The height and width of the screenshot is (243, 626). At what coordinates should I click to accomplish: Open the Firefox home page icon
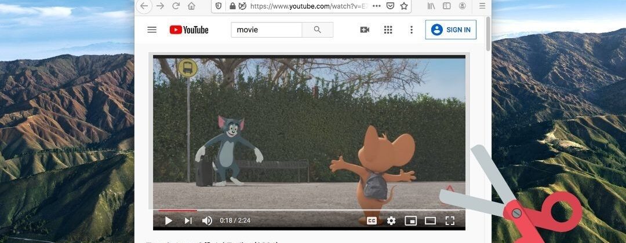click(192, 6)
